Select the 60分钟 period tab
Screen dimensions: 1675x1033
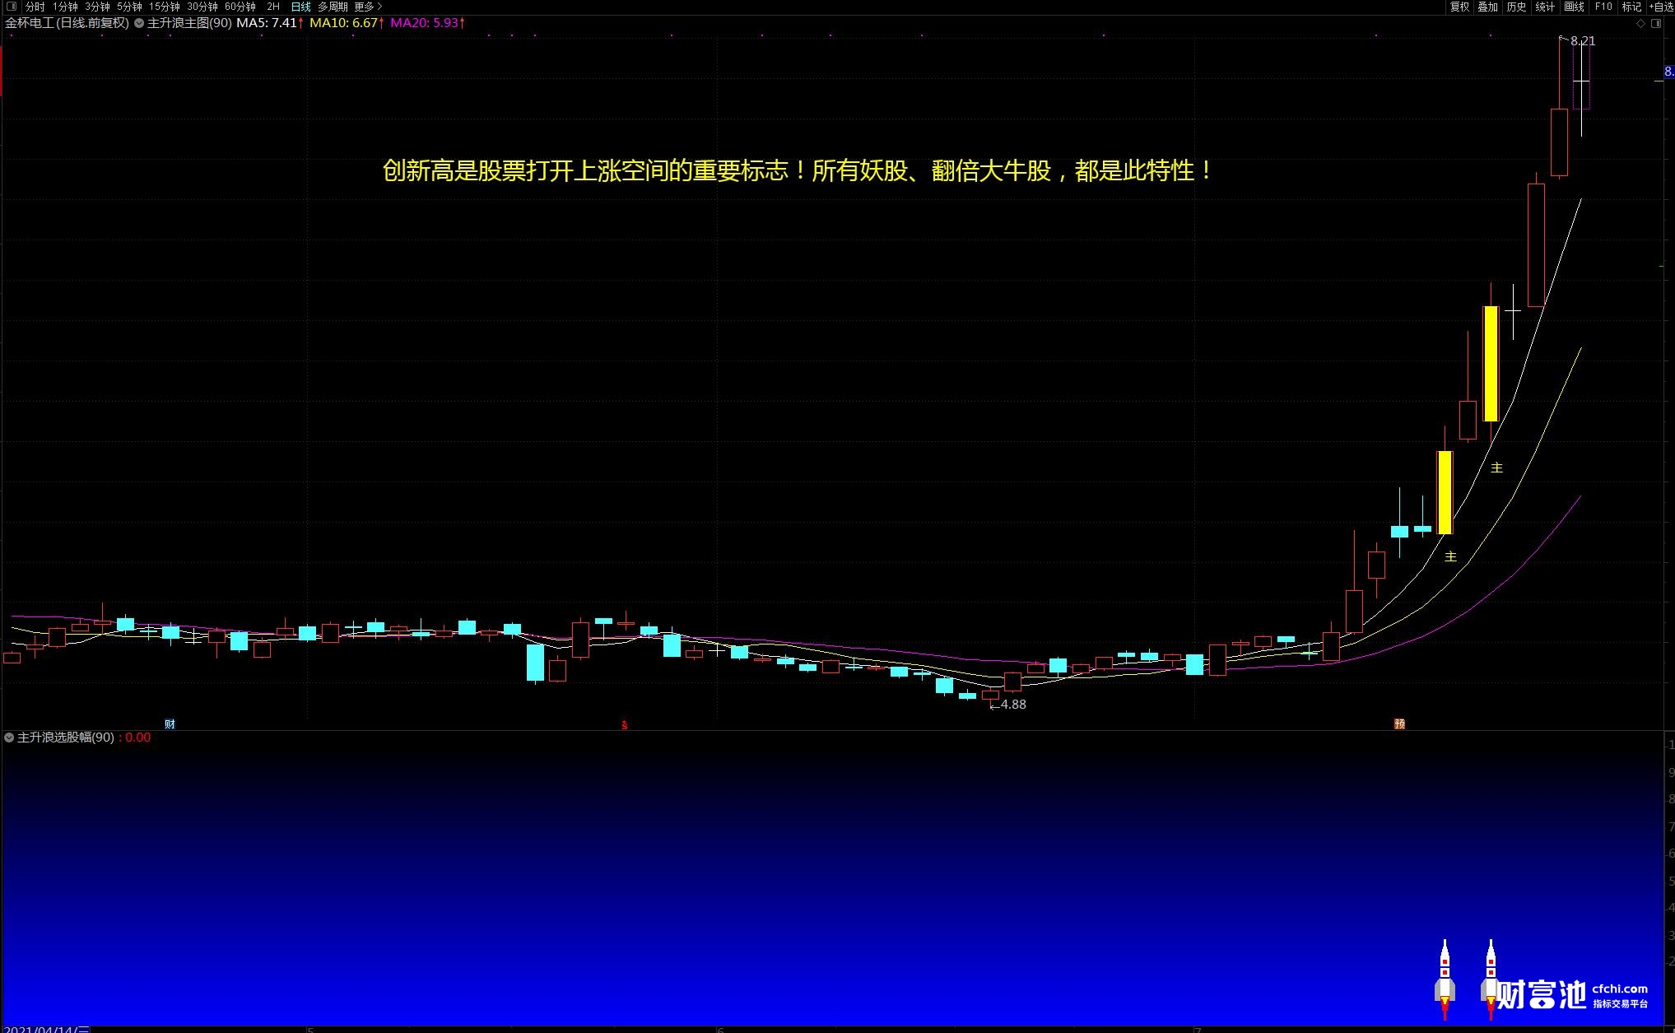coord(240,7)
